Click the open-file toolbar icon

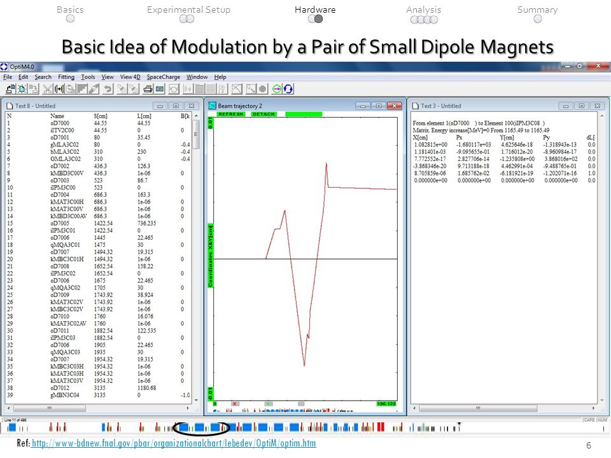(11, 89)
